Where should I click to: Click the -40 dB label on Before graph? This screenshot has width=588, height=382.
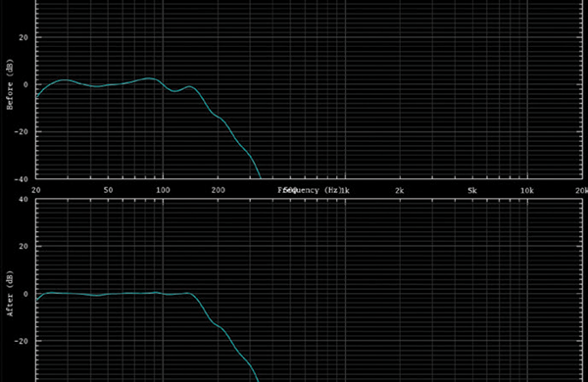tap(21, 179)
